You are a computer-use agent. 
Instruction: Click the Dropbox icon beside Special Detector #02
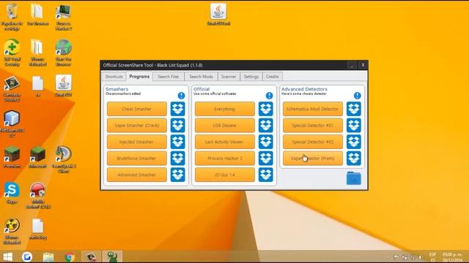click(353, 142)
